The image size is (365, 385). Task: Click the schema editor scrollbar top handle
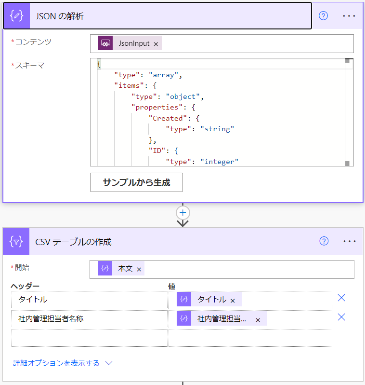point(347,61)
